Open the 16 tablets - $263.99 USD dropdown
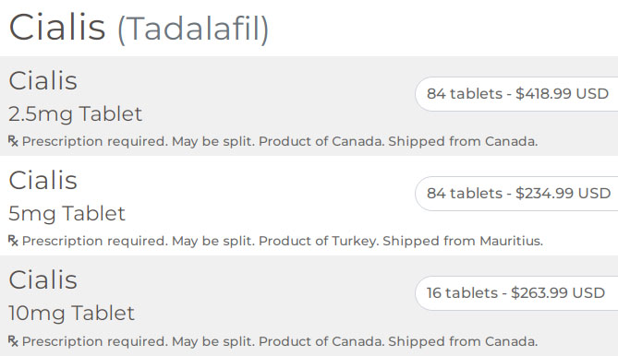The width and height of the screenshot is (618, 356). (x=516, y=293)
